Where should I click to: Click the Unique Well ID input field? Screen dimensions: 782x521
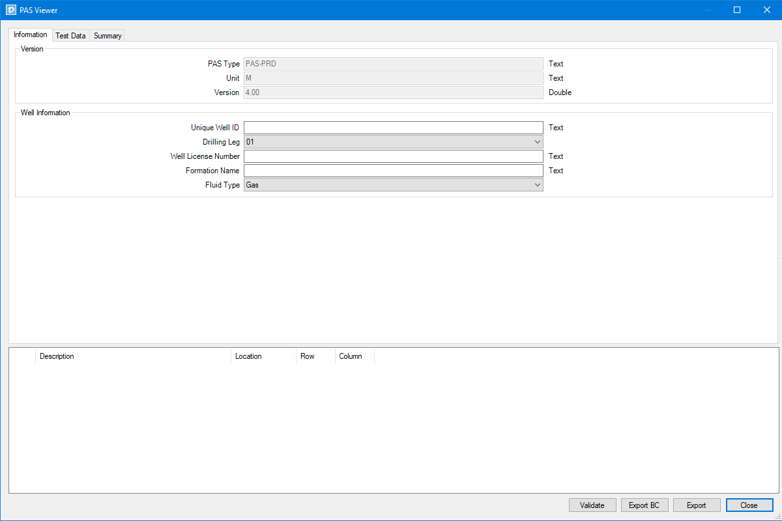click(393, 128)
